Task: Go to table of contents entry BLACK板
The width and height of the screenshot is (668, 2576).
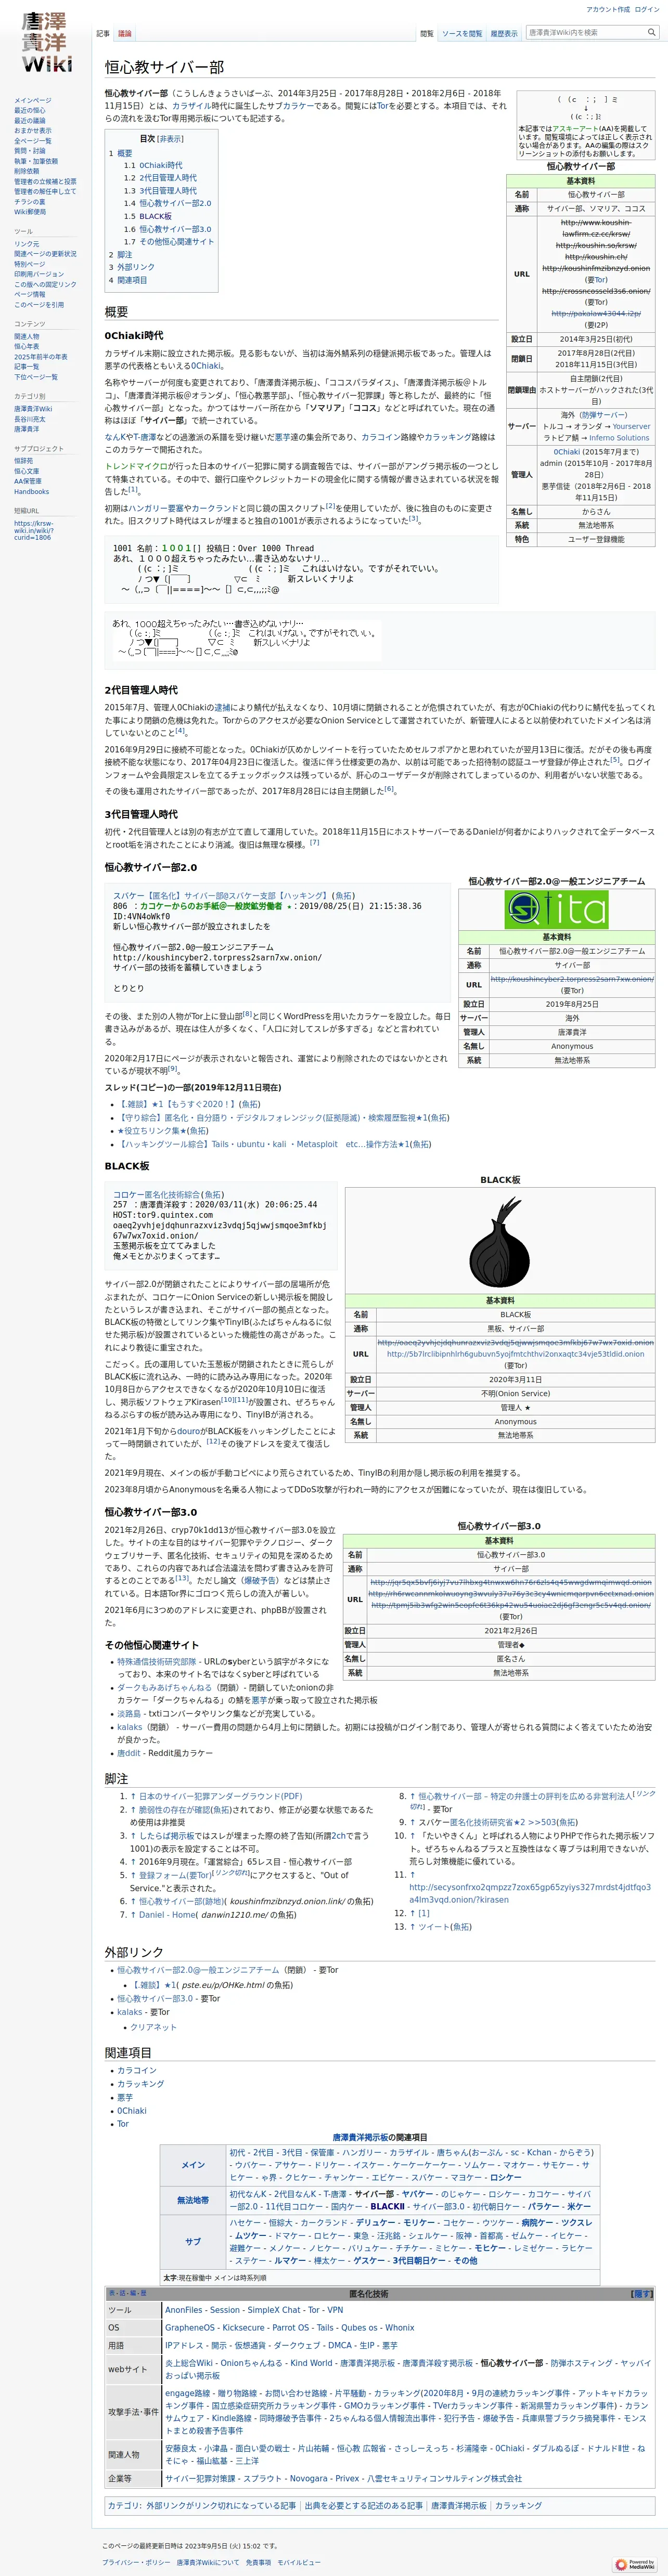Action: pos(155,216)
